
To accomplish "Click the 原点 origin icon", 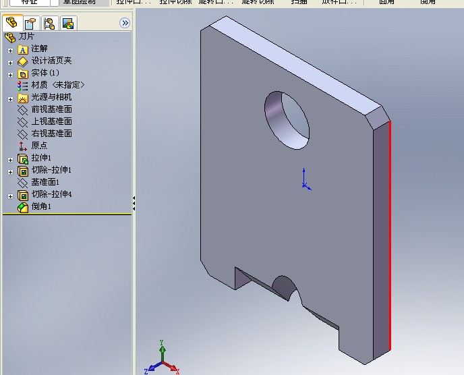I will coord(22,146).
